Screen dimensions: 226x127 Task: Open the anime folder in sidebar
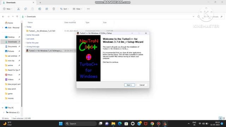tap(9, 65)
